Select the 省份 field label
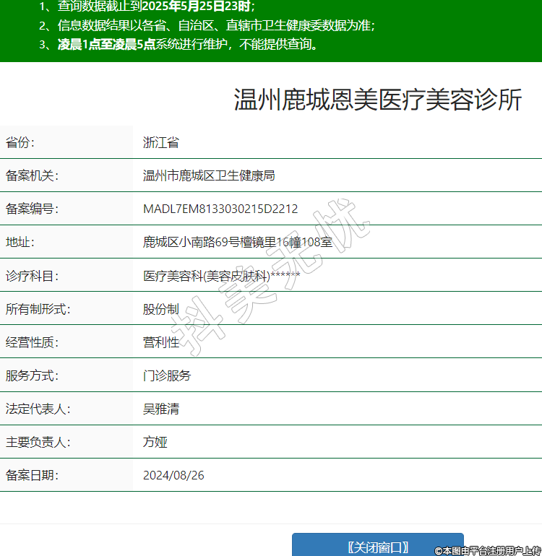Screen dimensions: 542x556 [20, 142]
